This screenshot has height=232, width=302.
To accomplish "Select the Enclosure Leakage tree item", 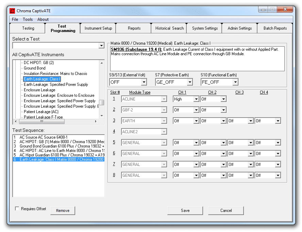I will (x=39, y=90).
